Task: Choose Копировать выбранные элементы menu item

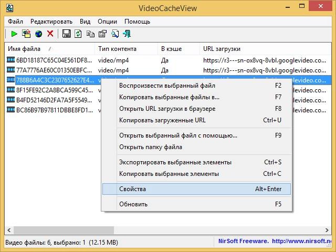Action: coord(196,174)
